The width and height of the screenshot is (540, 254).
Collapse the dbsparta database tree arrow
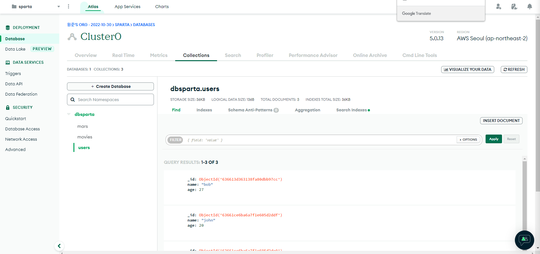pyautogui.click(x=69, y=114)
